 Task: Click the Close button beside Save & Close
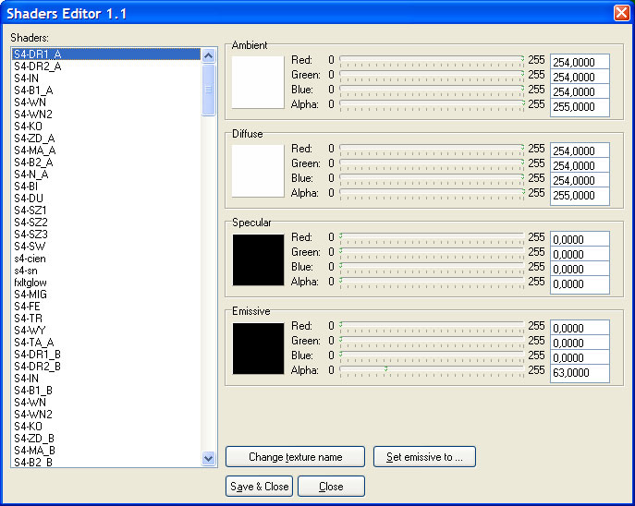[331, 487]
